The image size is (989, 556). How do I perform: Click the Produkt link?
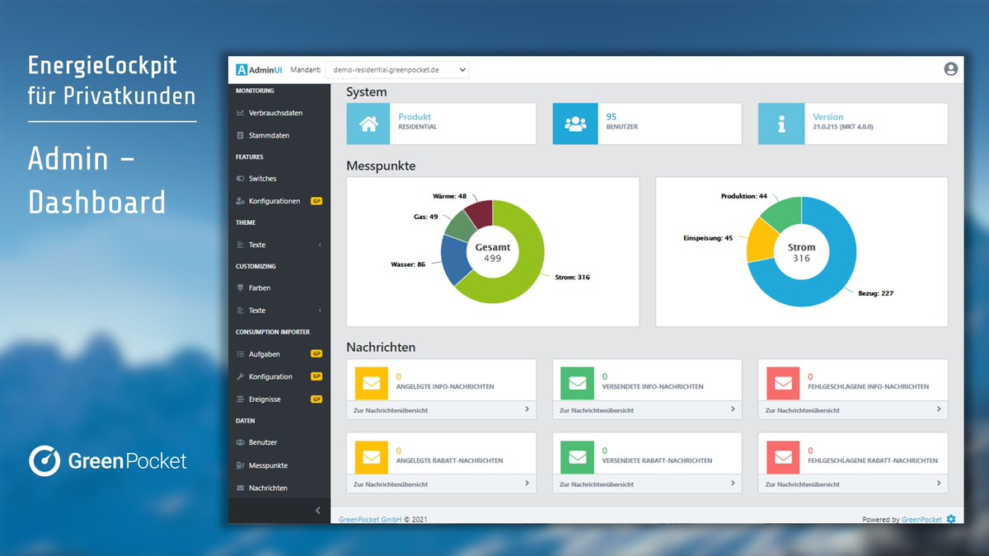(x=415, y=117)
